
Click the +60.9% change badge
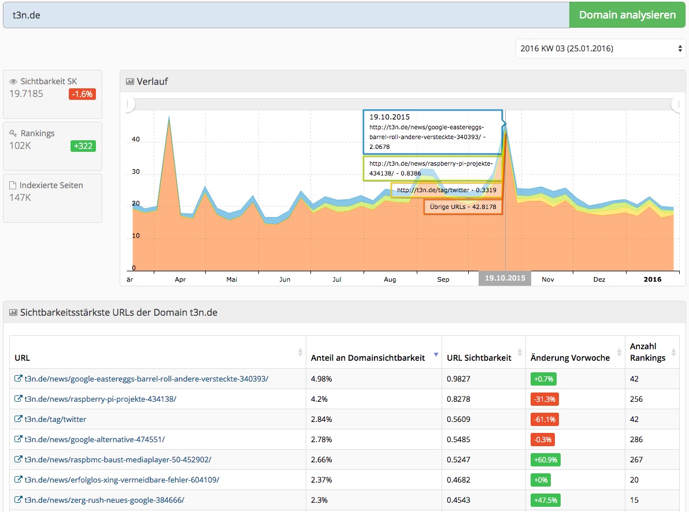pos(545,460)
